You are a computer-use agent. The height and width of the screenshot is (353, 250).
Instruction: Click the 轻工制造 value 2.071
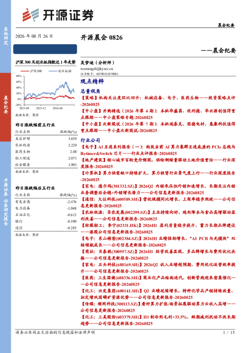point(72,158)
